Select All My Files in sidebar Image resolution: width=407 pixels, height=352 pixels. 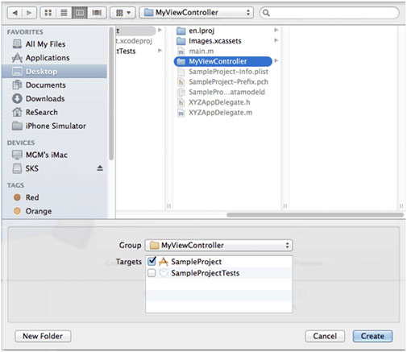pos(54,44)
